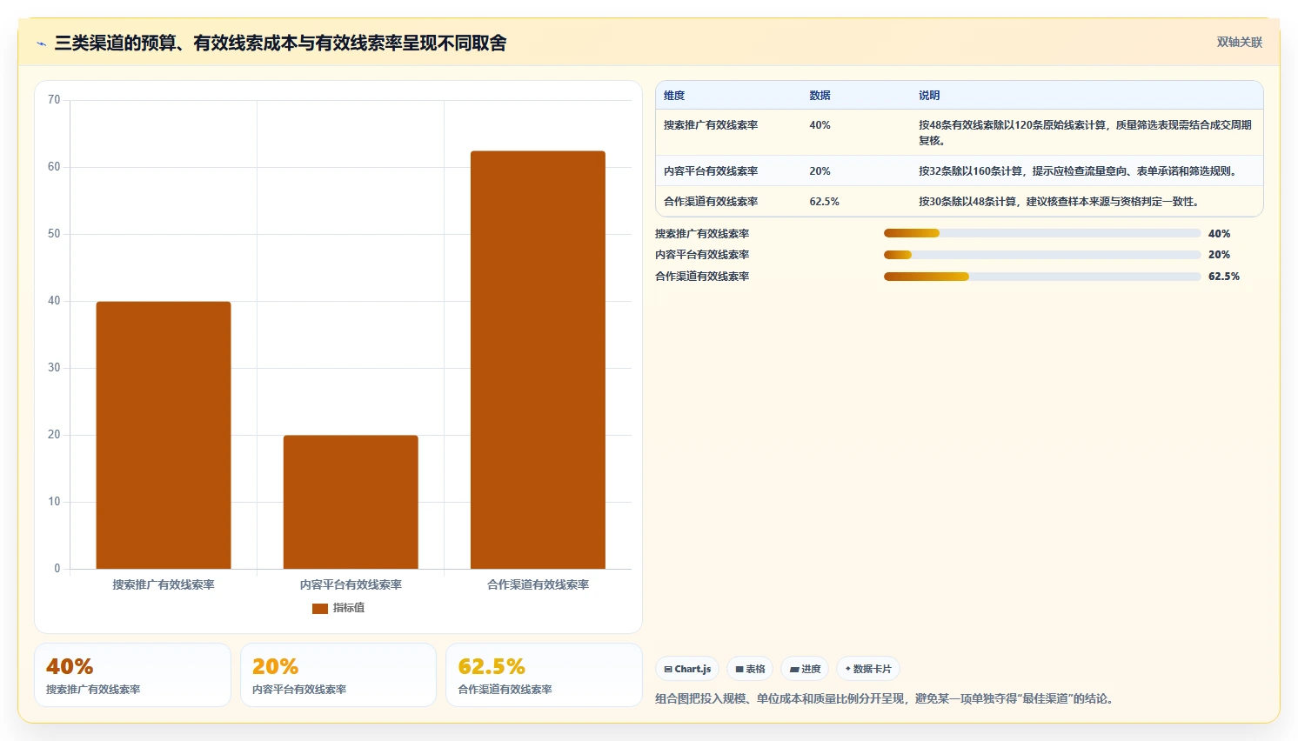
Task: Click the 维度 column header
Action: pos(674,95)
